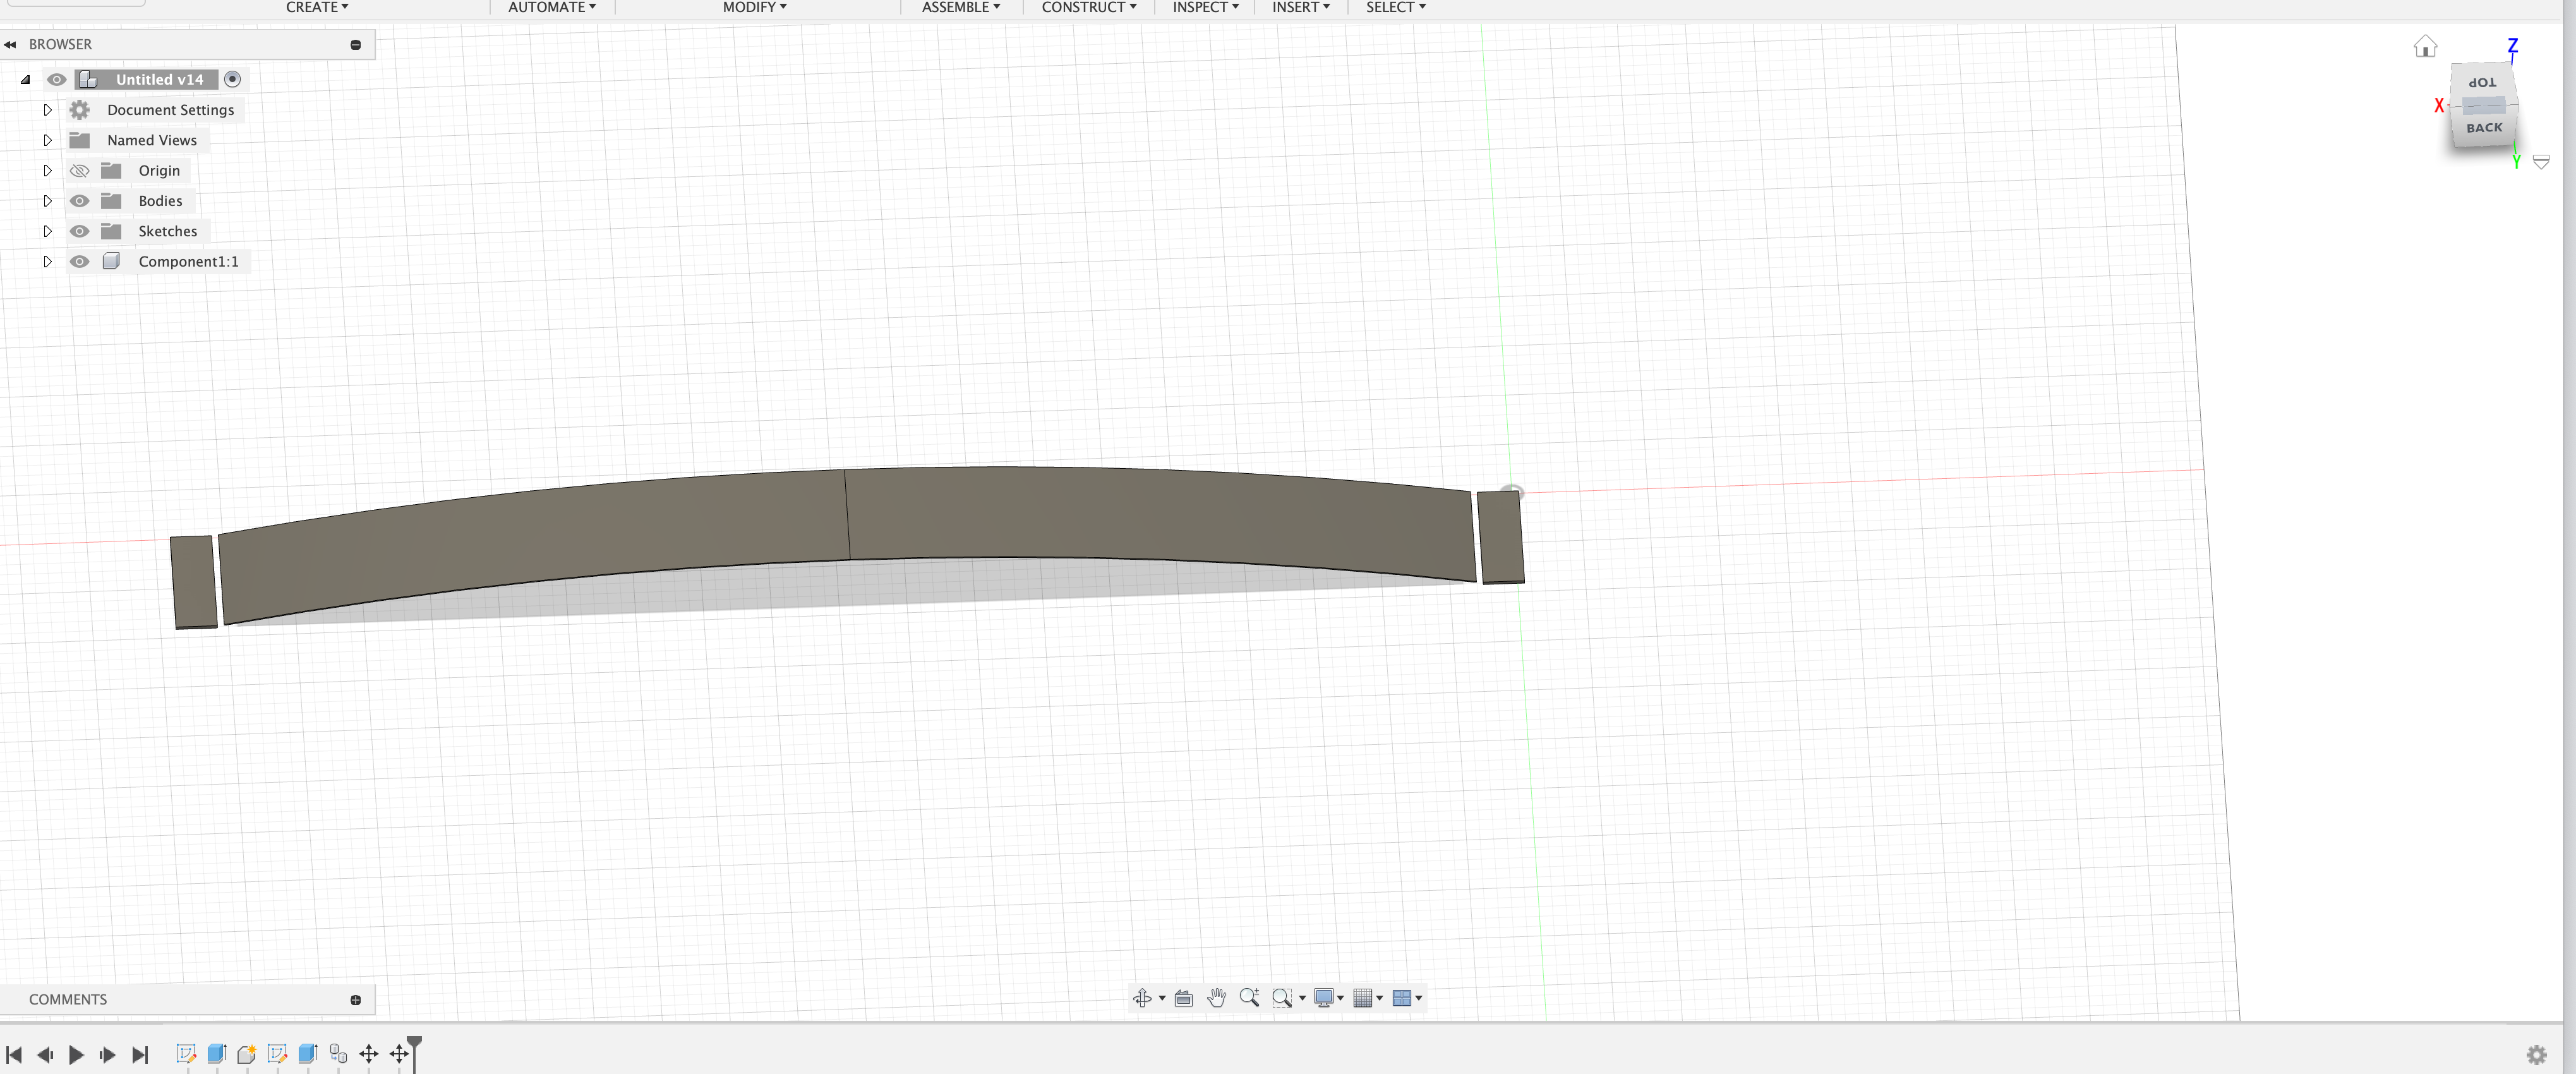The width and height of the screenshot is (2576, 1074).
Task: Open the Document Settings gear icon
Action: (x=79, y=110)
